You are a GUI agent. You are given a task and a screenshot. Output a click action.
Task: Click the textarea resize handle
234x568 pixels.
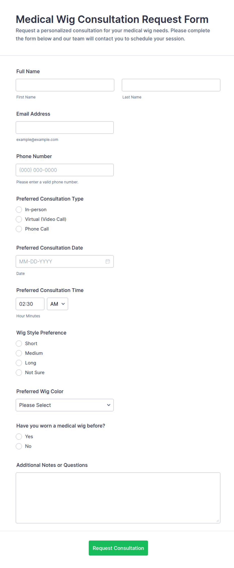tap(218, 521)
